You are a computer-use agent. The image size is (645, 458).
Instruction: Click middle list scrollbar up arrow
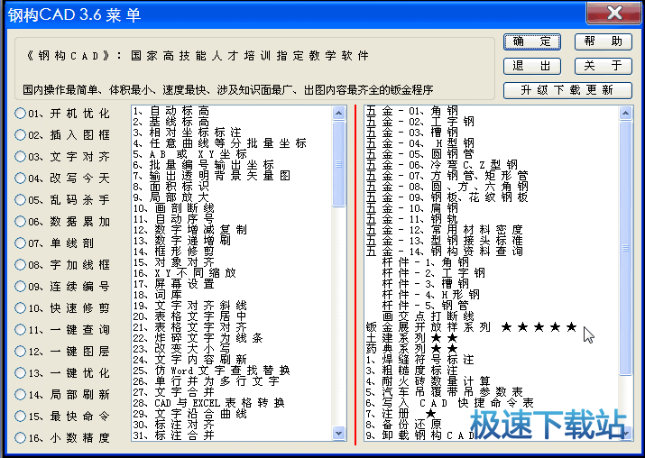(x=339, y=113)
